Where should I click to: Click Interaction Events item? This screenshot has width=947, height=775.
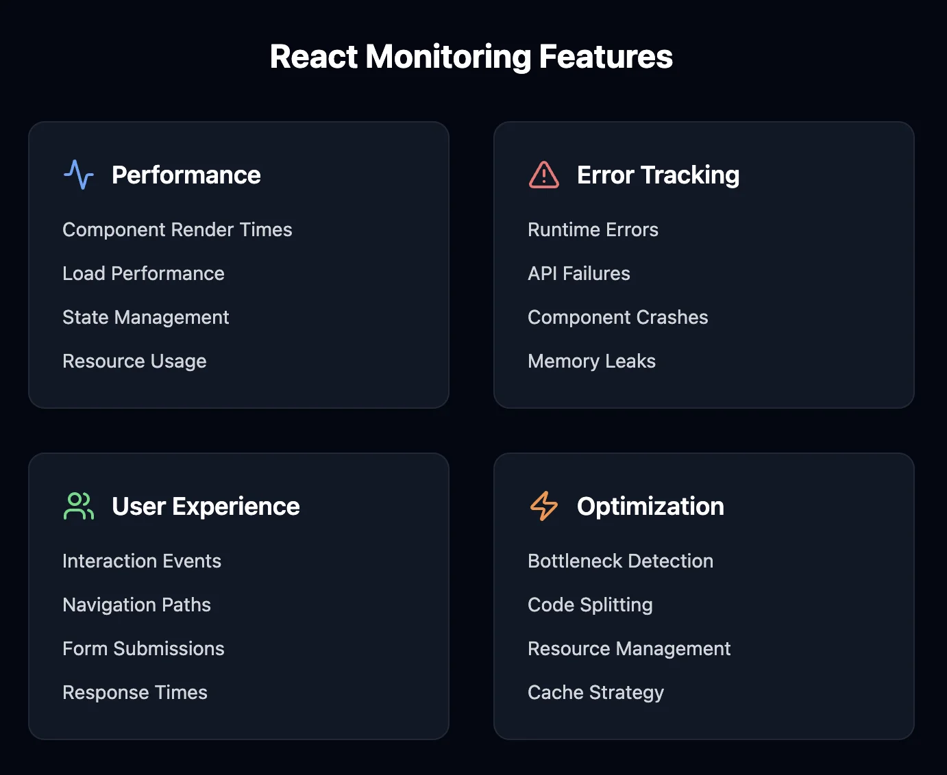click(x=141, y=561)
